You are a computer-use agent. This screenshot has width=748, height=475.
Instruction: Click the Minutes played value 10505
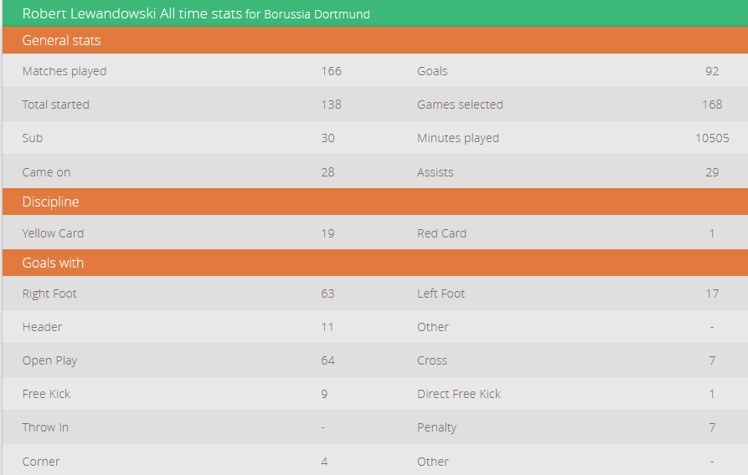tap(712, 138)
